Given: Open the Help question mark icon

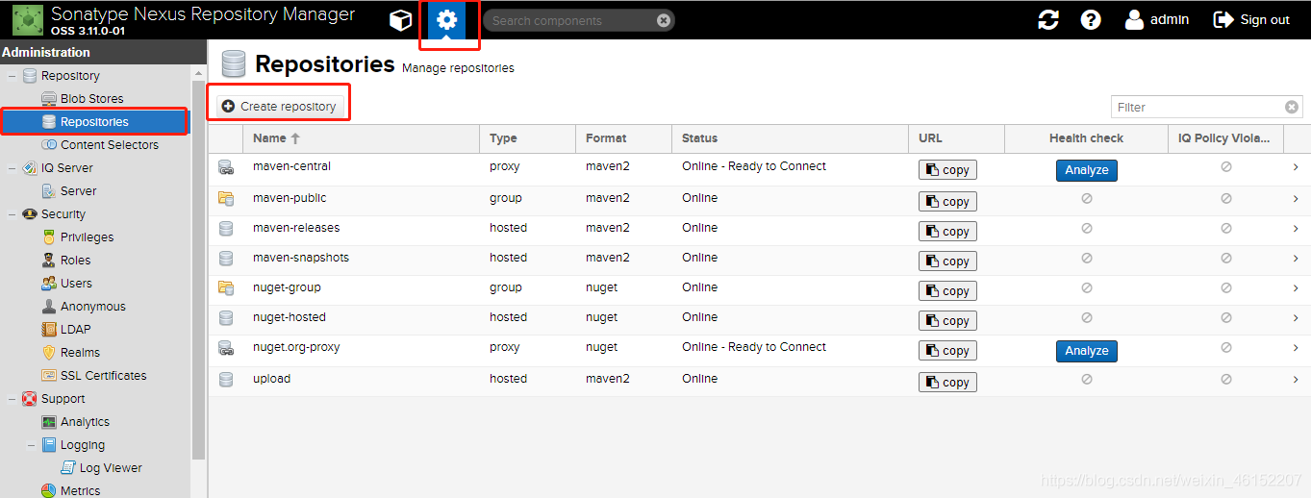Looking at the screenshot, I should pos(1091,19).
